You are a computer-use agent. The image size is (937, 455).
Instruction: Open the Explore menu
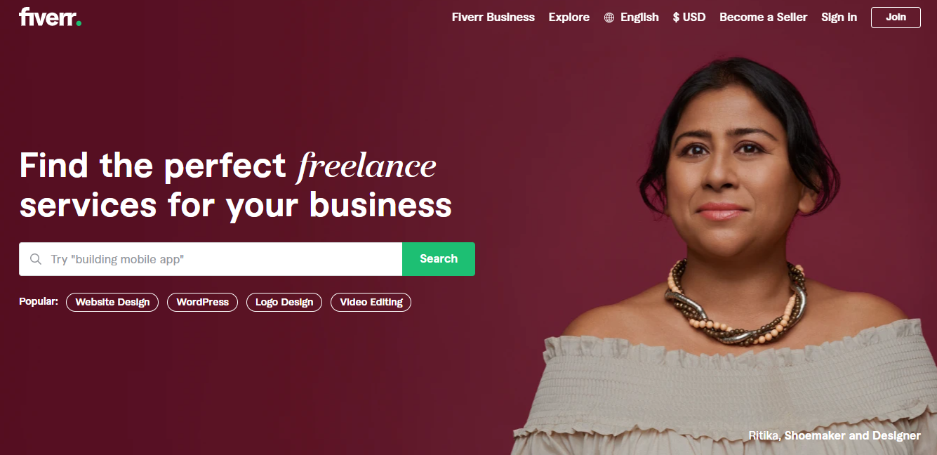click(x=569, y=17)
